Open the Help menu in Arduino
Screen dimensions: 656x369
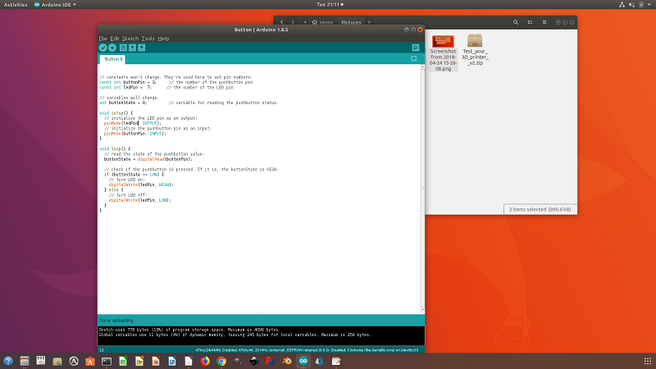coord(163,39)
